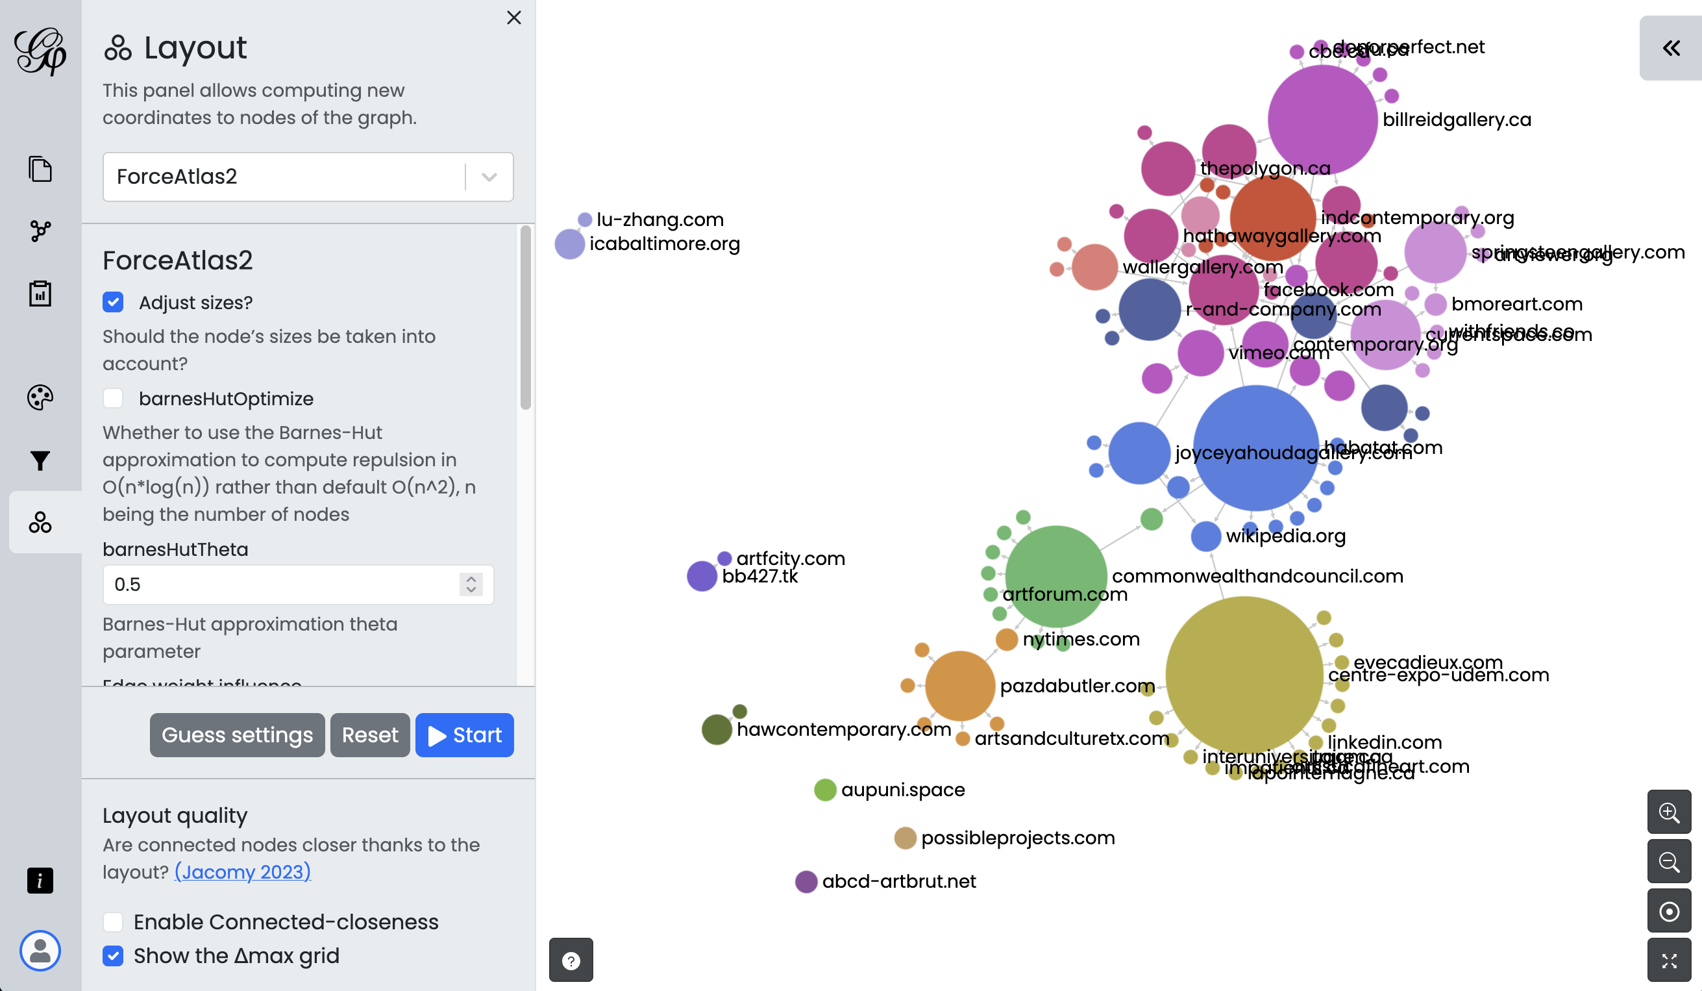Open the appearance palette icon
The image size is (1702, 991).
click(x=40, y=397)
